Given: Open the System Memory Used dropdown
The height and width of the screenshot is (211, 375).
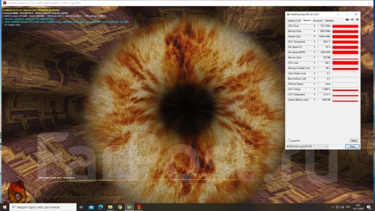Looking at the screenshot, I should [x=314, y=100].
